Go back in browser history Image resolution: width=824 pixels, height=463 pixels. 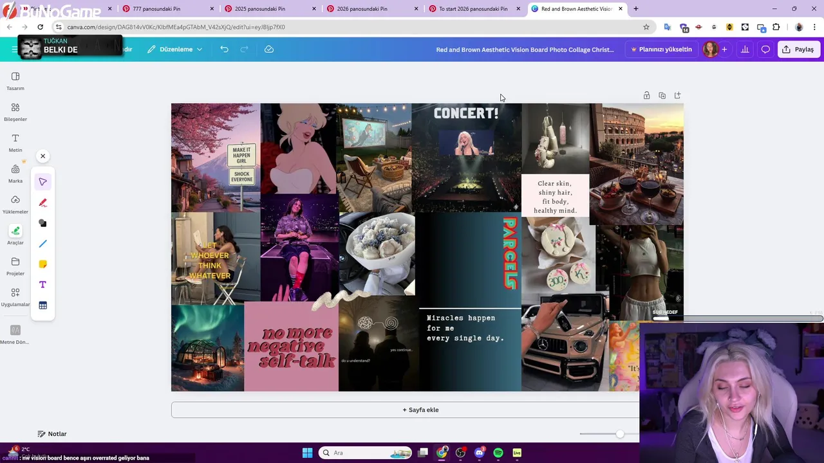[9, 27]
